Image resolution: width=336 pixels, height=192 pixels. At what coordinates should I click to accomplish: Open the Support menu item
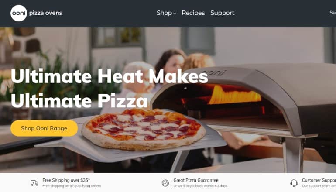[222, 13]
